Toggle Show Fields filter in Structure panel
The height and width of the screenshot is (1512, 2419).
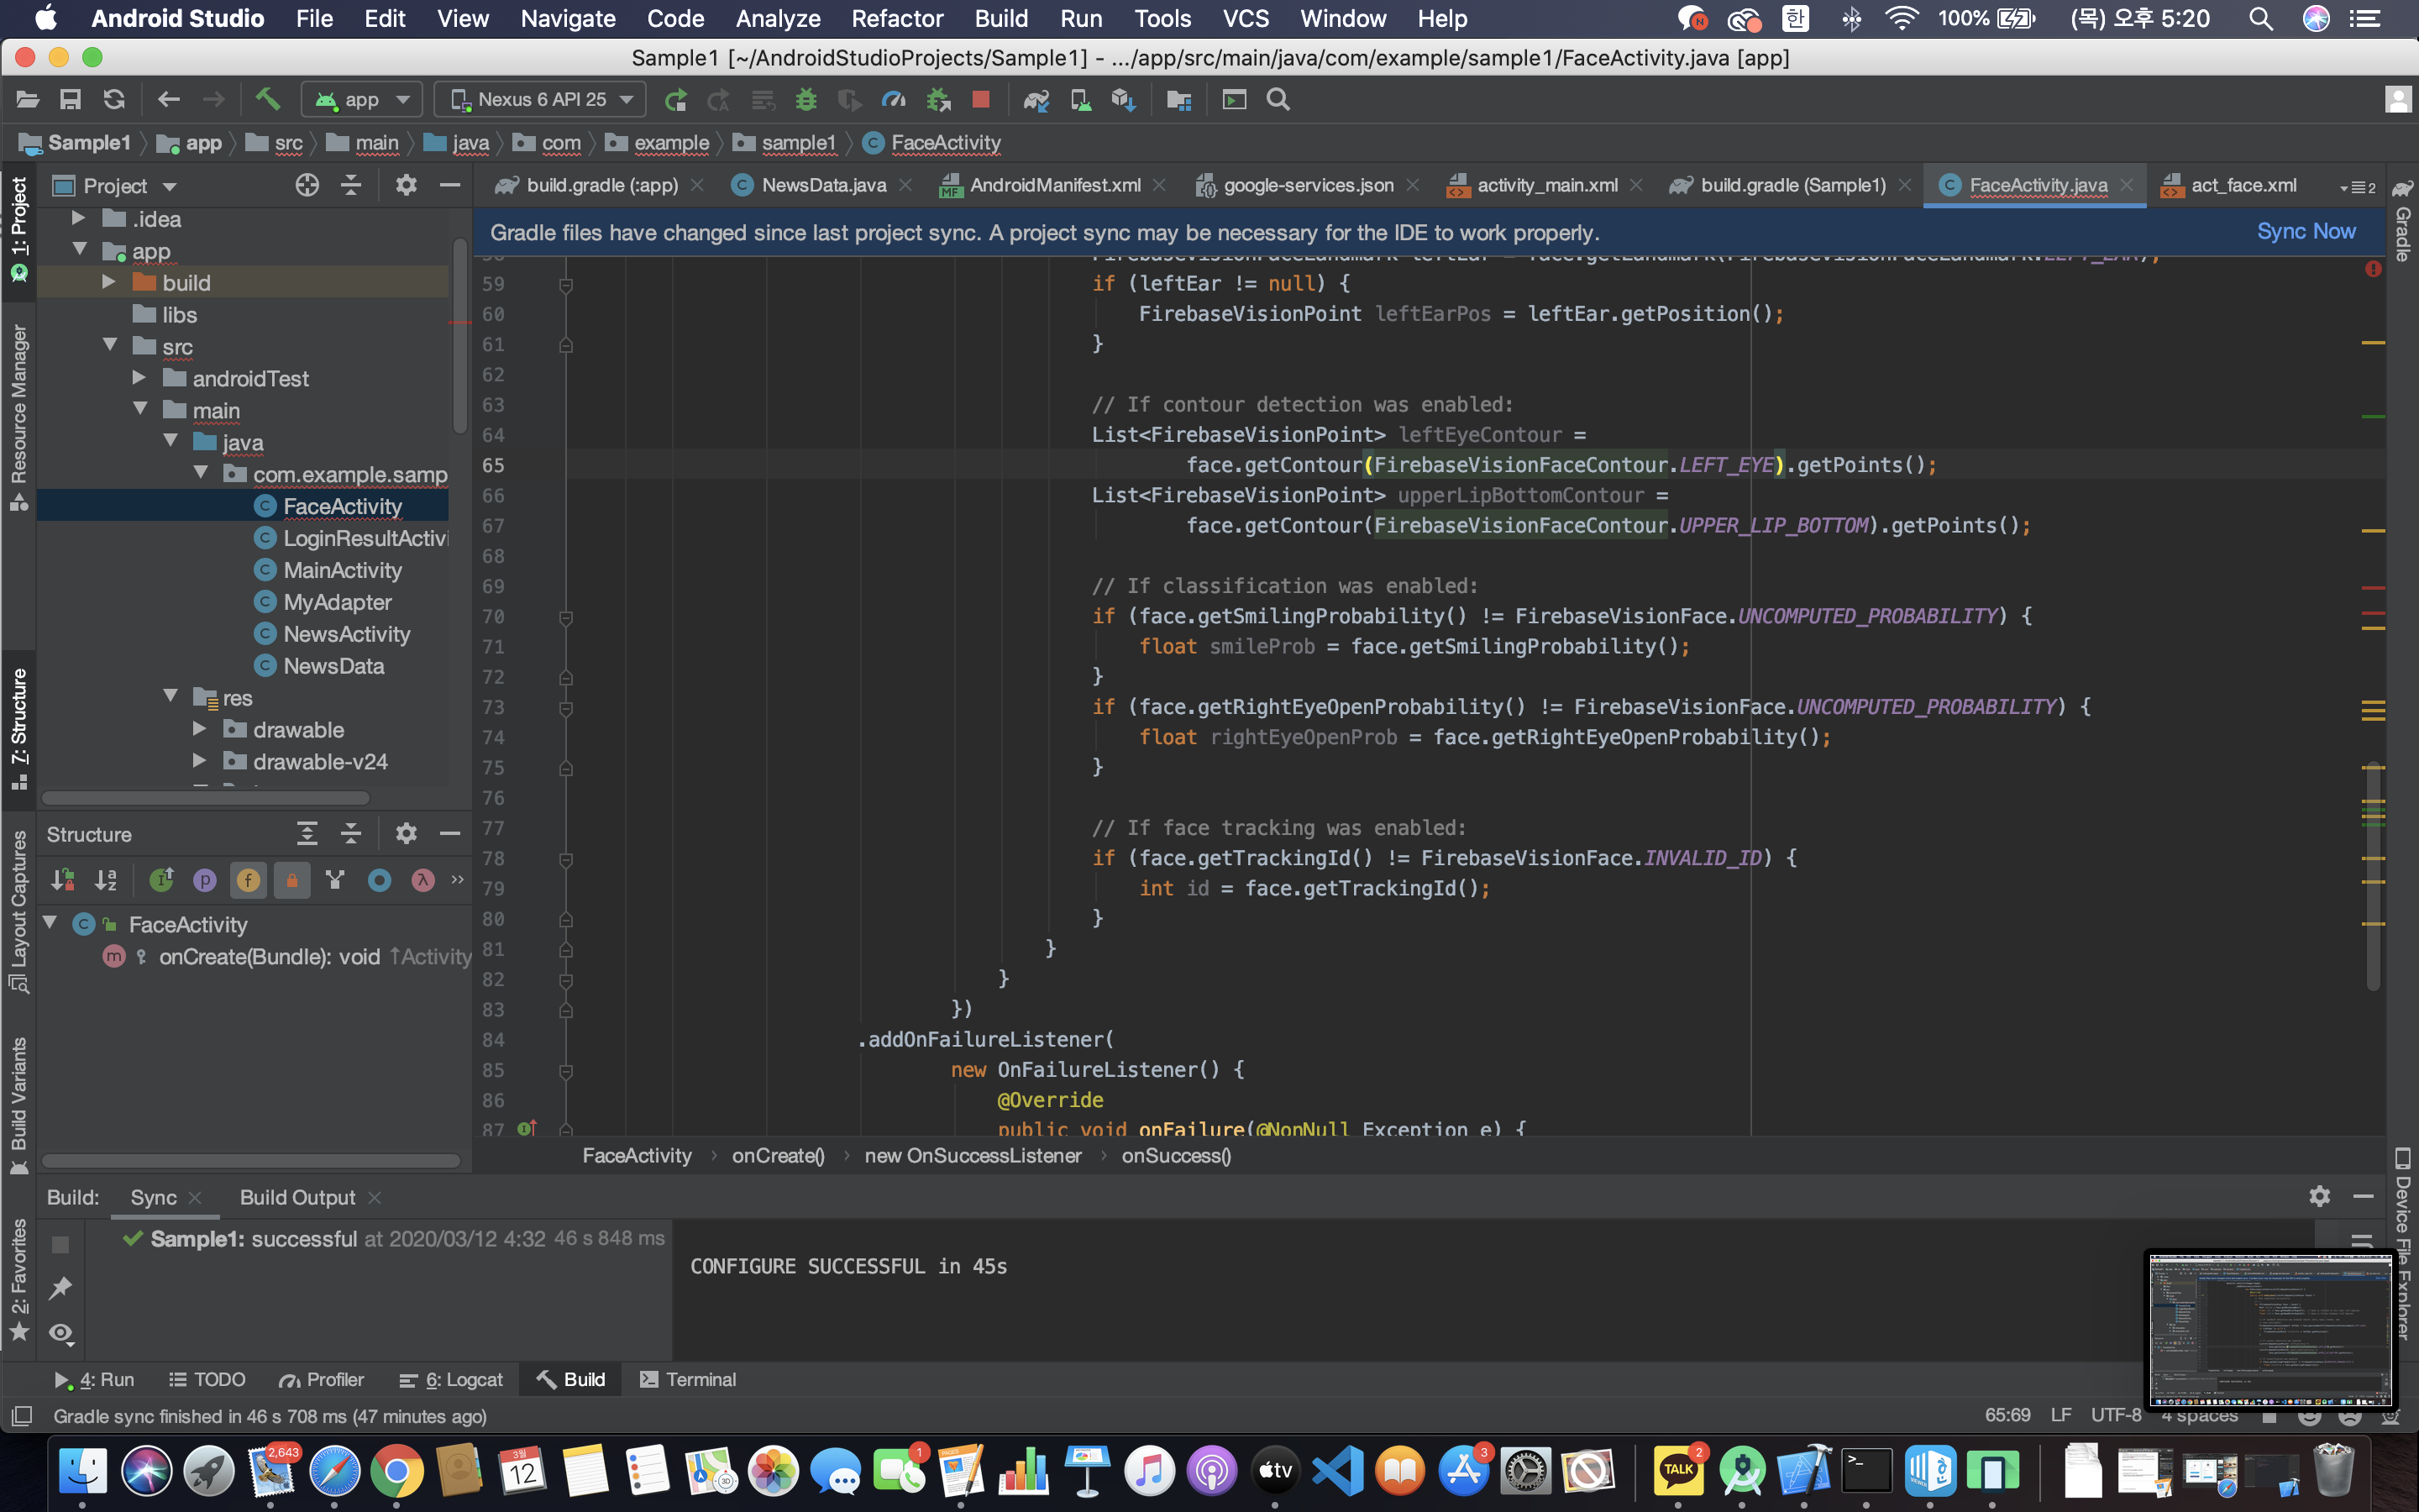click(x=248, y=880)
